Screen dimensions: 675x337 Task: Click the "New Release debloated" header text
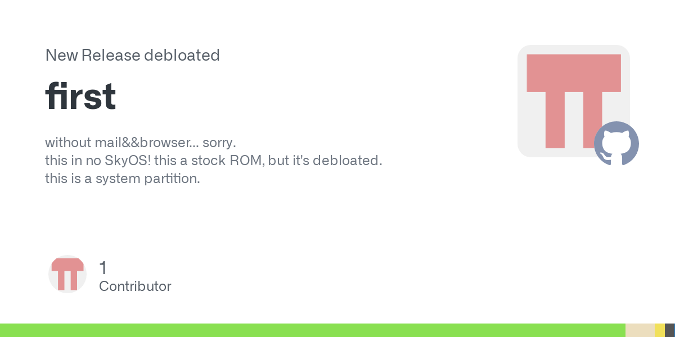(x=132, y=55)
